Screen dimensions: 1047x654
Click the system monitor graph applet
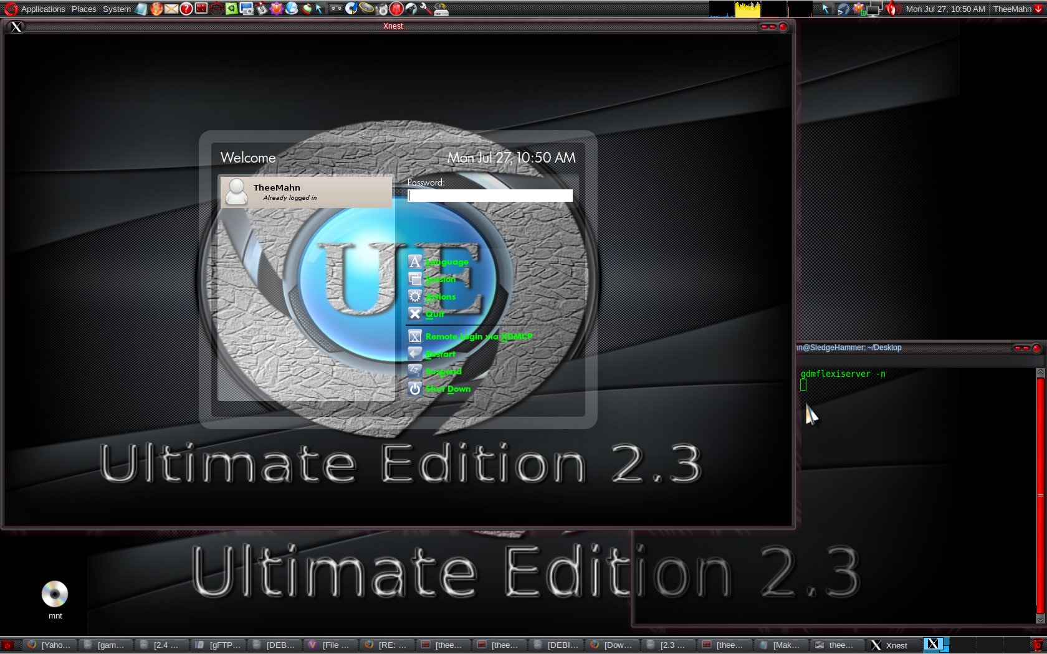[x=760, y=9]
